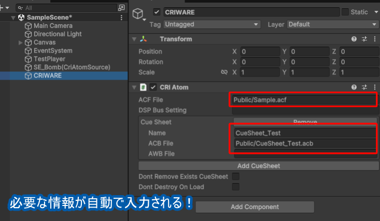Click the TestPlayer cube icon

29,59
